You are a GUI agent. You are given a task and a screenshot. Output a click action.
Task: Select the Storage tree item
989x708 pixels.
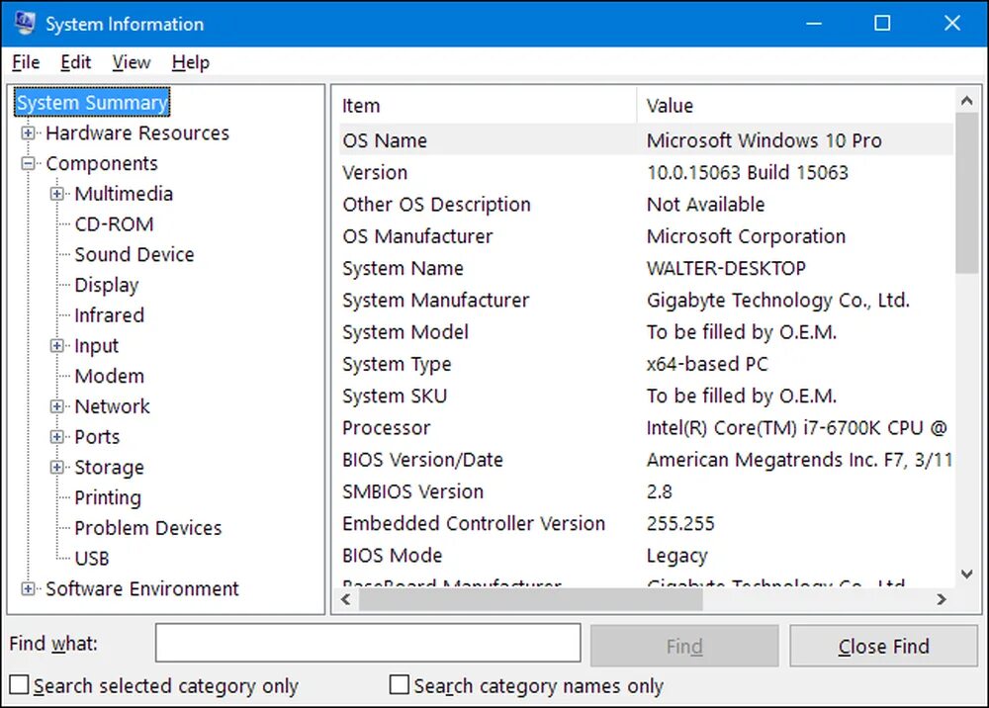(109, 467)
